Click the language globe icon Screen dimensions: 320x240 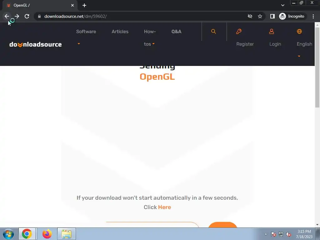tap(299, 32)
